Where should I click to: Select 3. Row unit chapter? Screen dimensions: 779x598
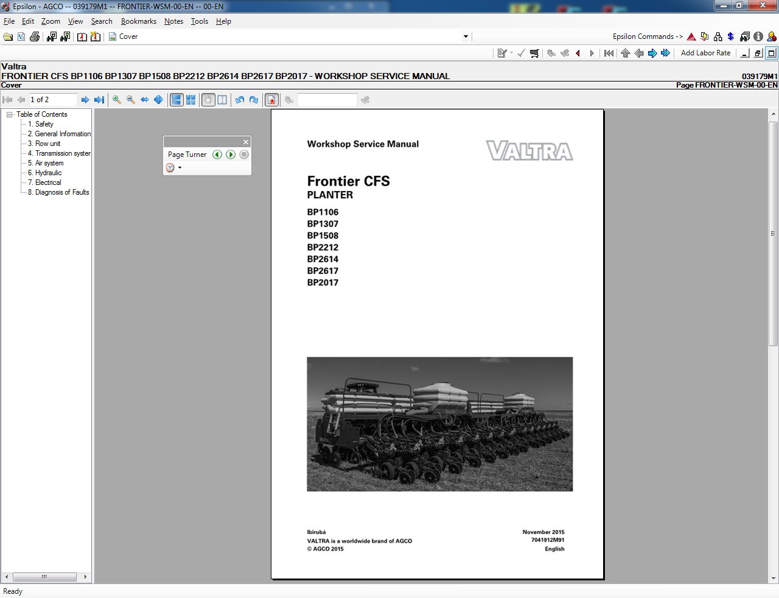(44, 144)
